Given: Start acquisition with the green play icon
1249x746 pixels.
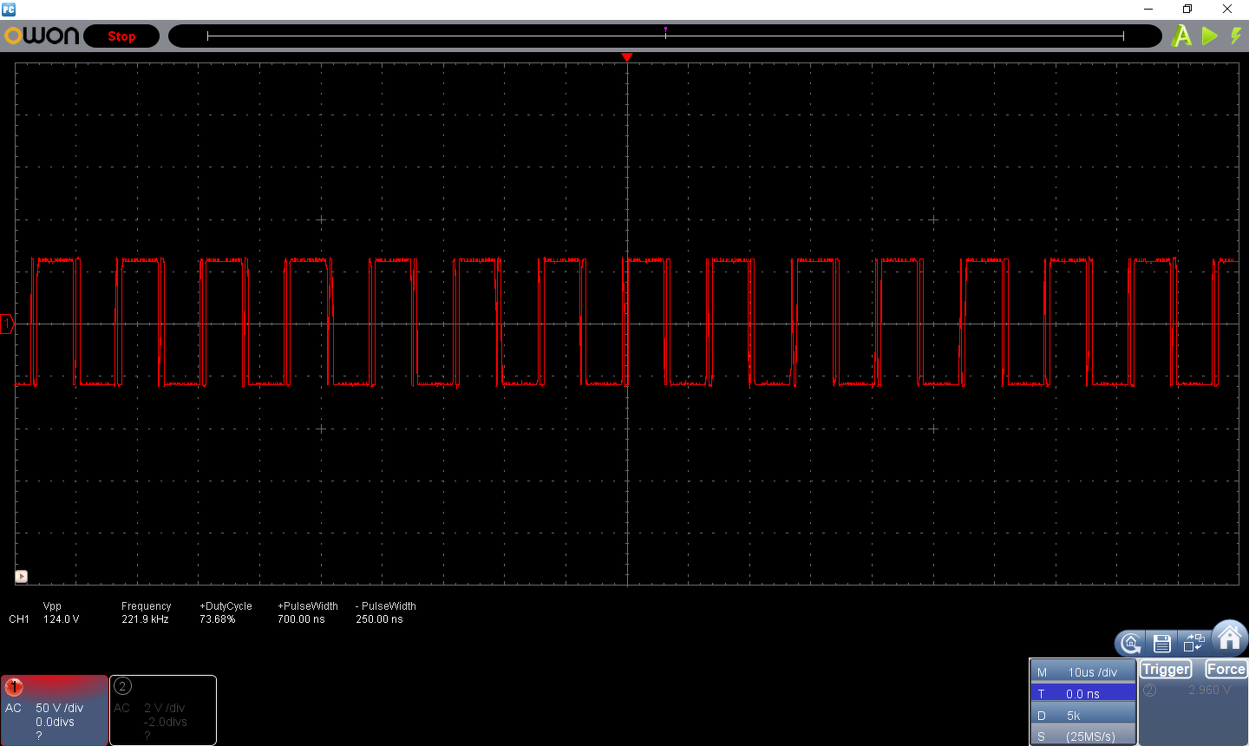Looking at the screenshot, I should (x=1210, y=36).
